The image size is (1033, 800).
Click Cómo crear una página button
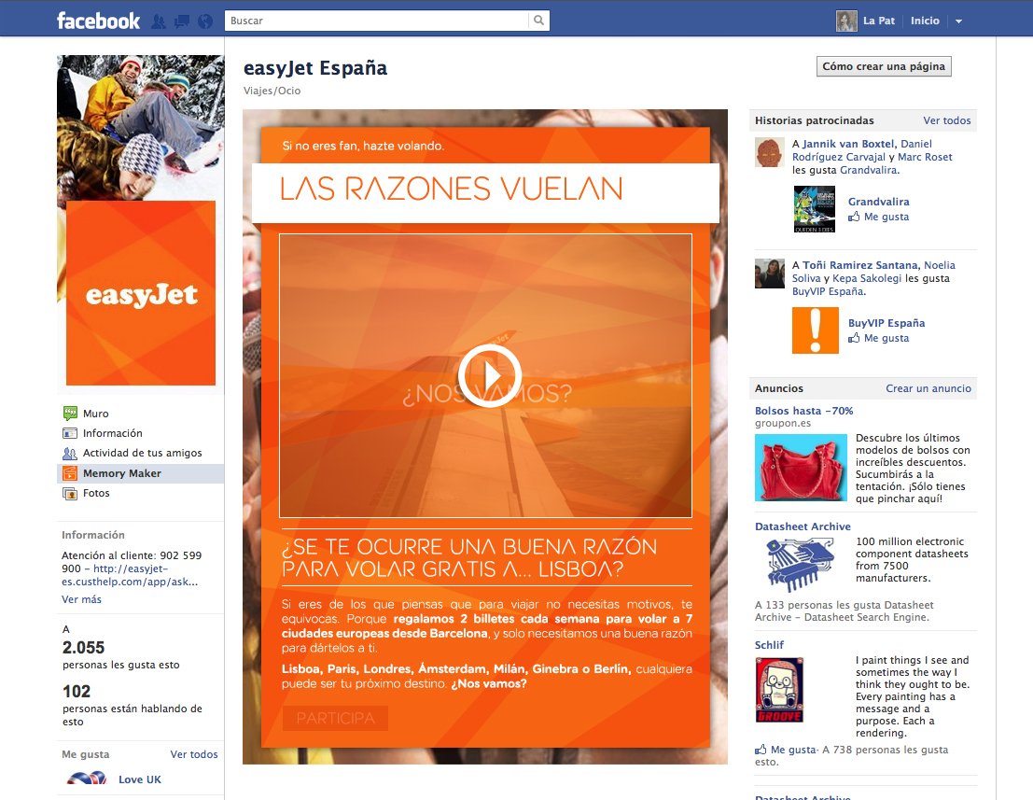pos(884,66)
